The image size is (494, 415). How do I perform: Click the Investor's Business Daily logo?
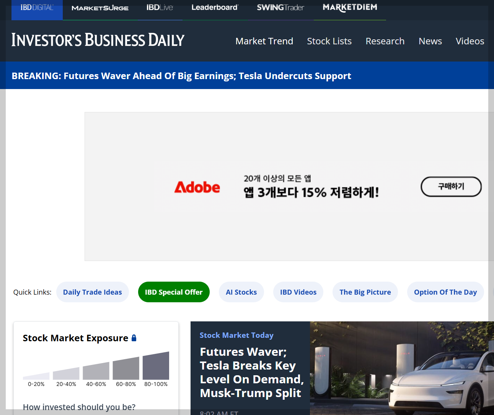click(98, 40)
